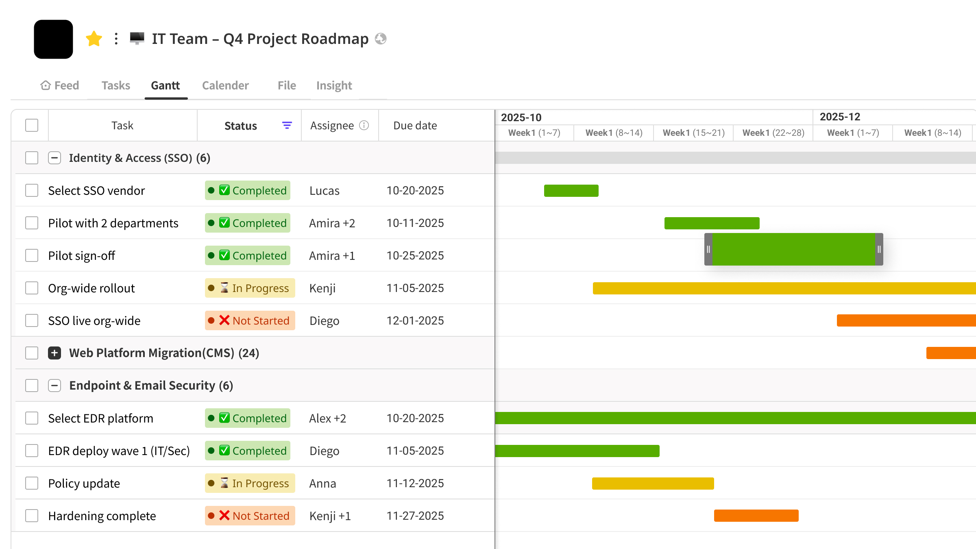Screen dimensions: 976x549
Task: Check the Identity & Access (SSO) group checkbox
Action: coord(32,158)
